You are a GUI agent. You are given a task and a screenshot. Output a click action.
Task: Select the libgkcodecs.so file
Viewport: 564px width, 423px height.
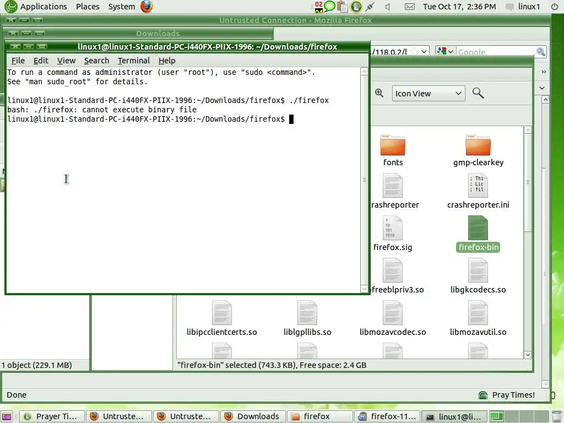(x=478, y=276)
